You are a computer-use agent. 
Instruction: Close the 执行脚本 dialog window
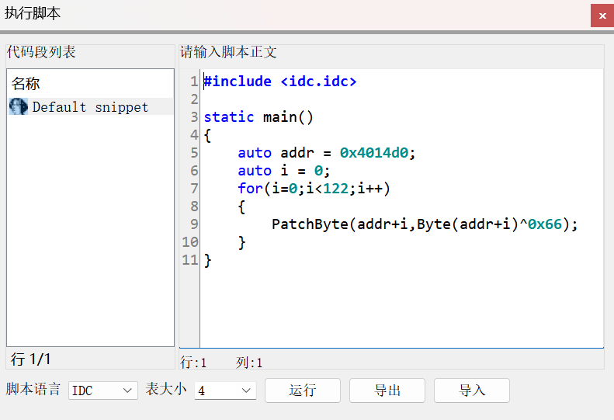click(602, 15)
